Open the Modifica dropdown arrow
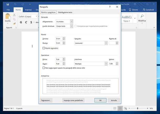This screenshot has width=160, height=114. [142, 23]
